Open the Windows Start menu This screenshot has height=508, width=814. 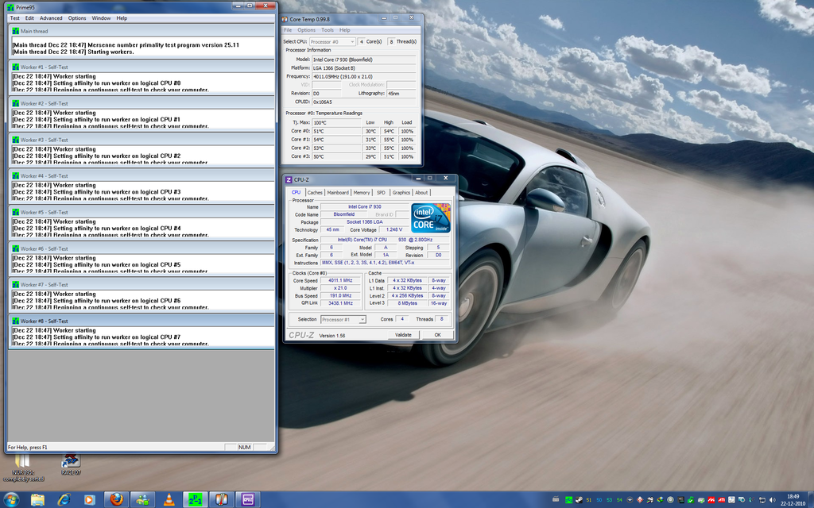pyautogui.click(x=11, y=500)
